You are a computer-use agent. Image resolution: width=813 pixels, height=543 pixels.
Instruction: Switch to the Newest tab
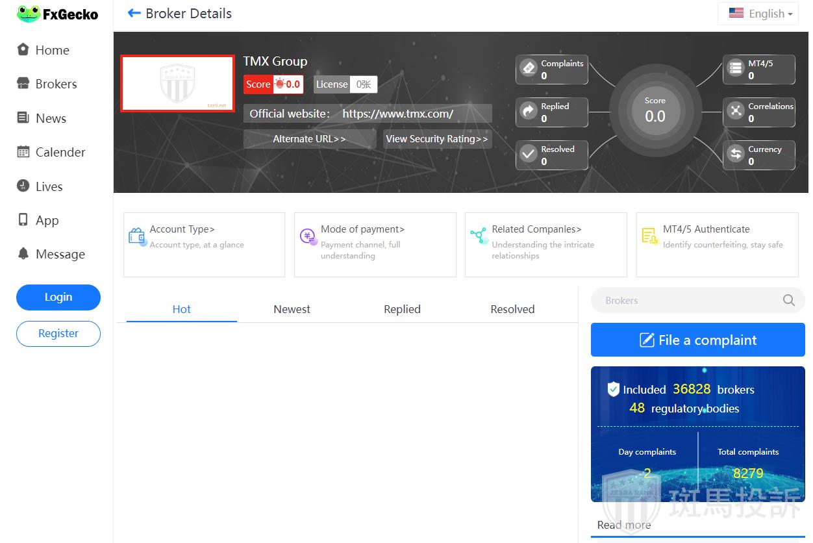pyautogui.click(x=292, y=309)
